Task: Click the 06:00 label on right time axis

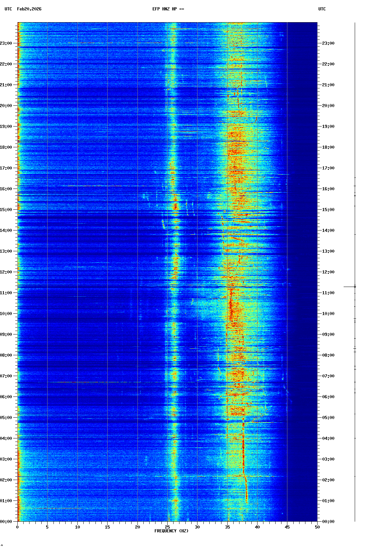Action: (x=328, y=397)
